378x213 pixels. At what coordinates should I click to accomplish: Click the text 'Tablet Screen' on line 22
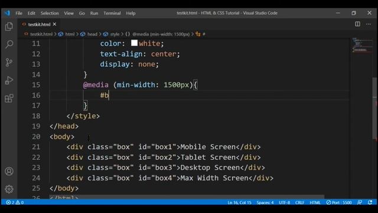[x=208, y=157]
